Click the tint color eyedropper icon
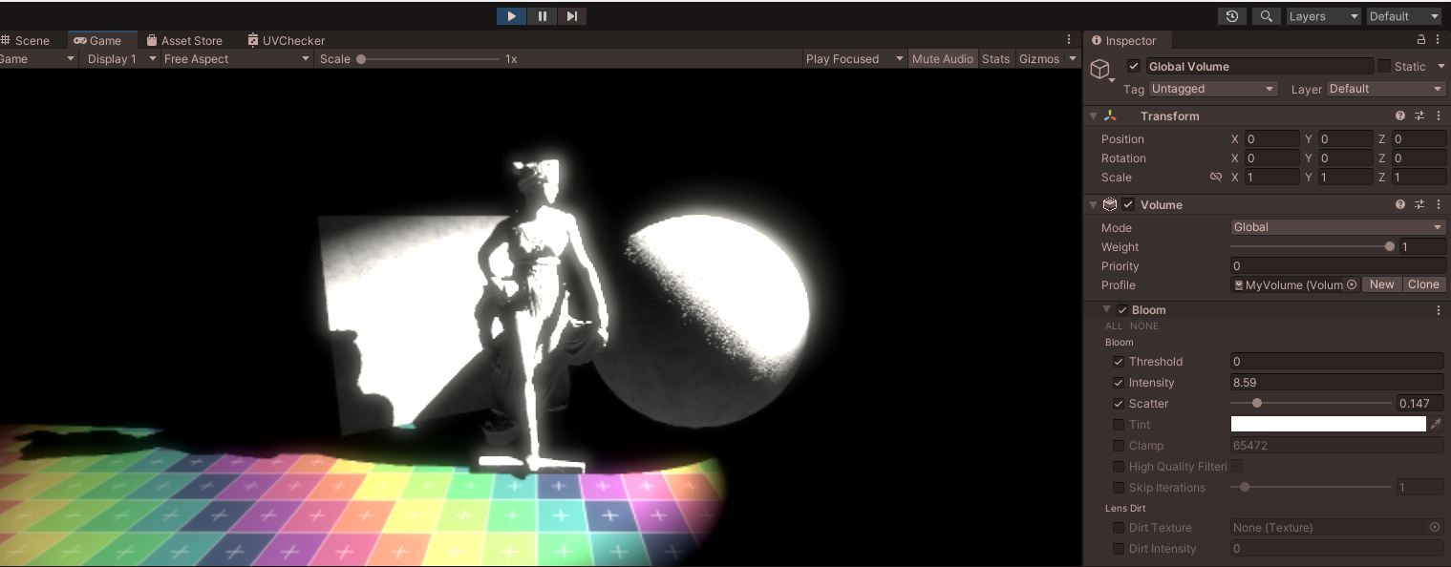This screenshot has height=567, width=1451. 1436,424
